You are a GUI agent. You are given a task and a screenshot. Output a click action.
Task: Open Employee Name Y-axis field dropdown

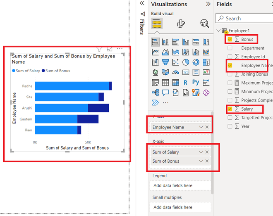tap(201, 127)
